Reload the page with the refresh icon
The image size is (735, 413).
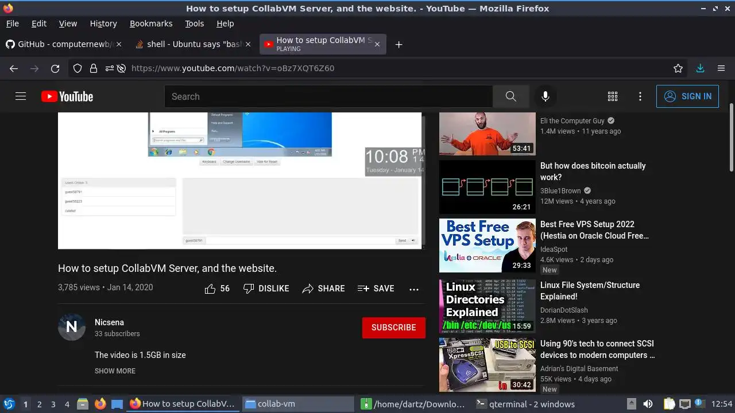click(55, 68)
